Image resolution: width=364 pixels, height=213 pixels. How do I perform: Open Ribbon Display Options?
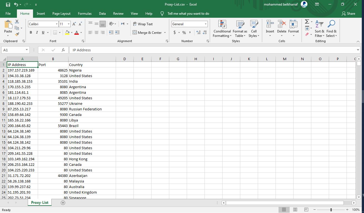[317, 4]
